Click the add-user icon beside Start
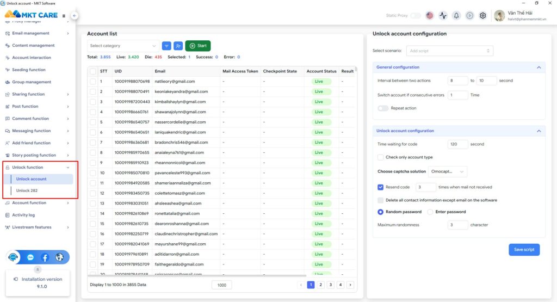The width and height of the screenshot is (557, 302). point(178,46)
